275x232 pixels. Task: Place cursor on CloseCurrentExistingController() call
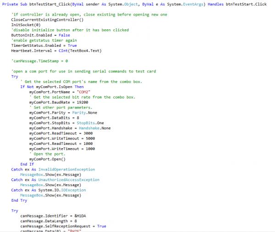tap(47, 20)
